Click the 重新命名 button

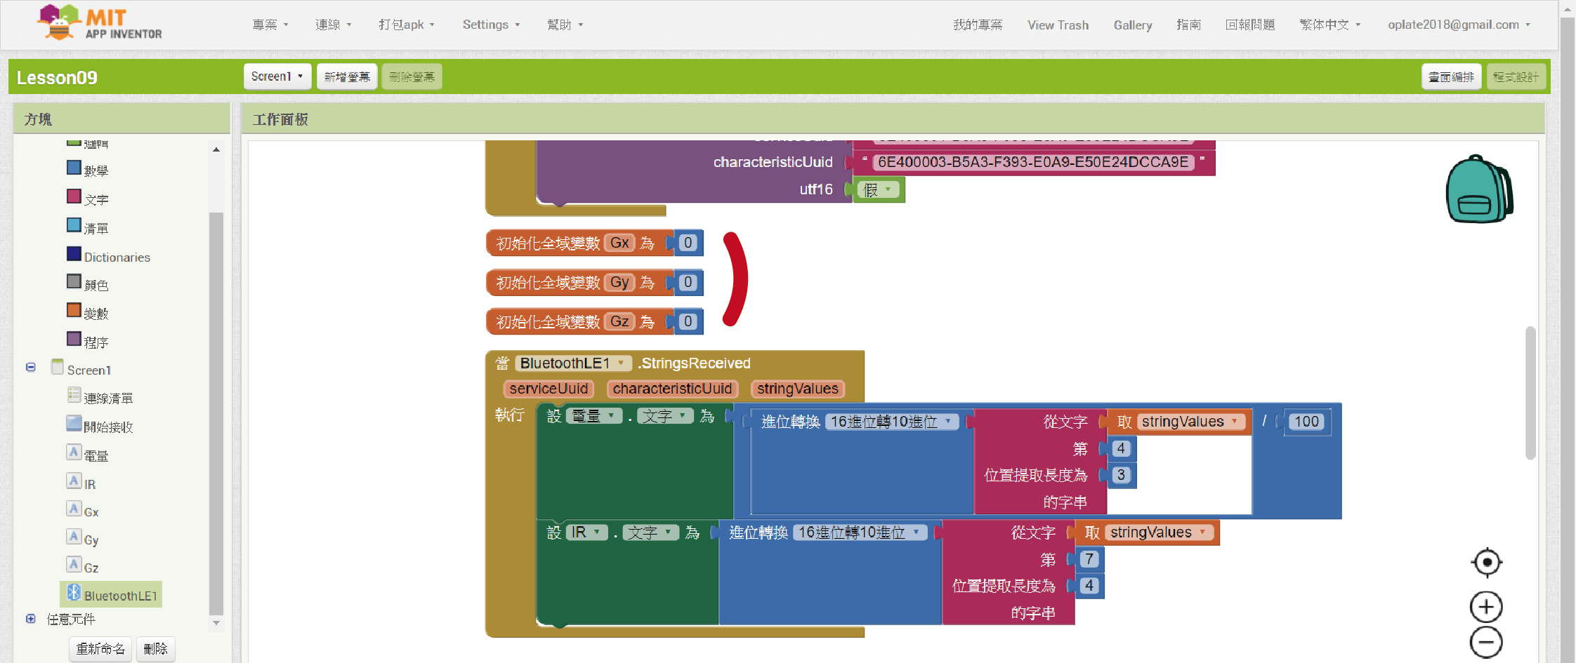click(100, 649)
